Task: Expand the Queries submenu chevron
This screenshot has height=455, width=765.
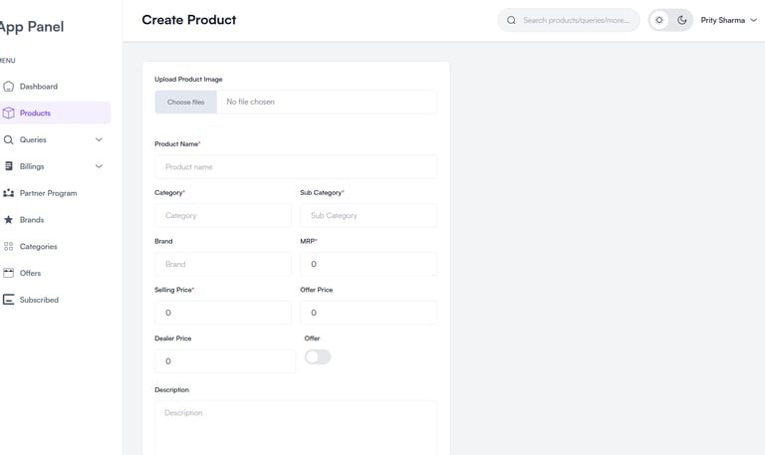Action: click(99, 140)
